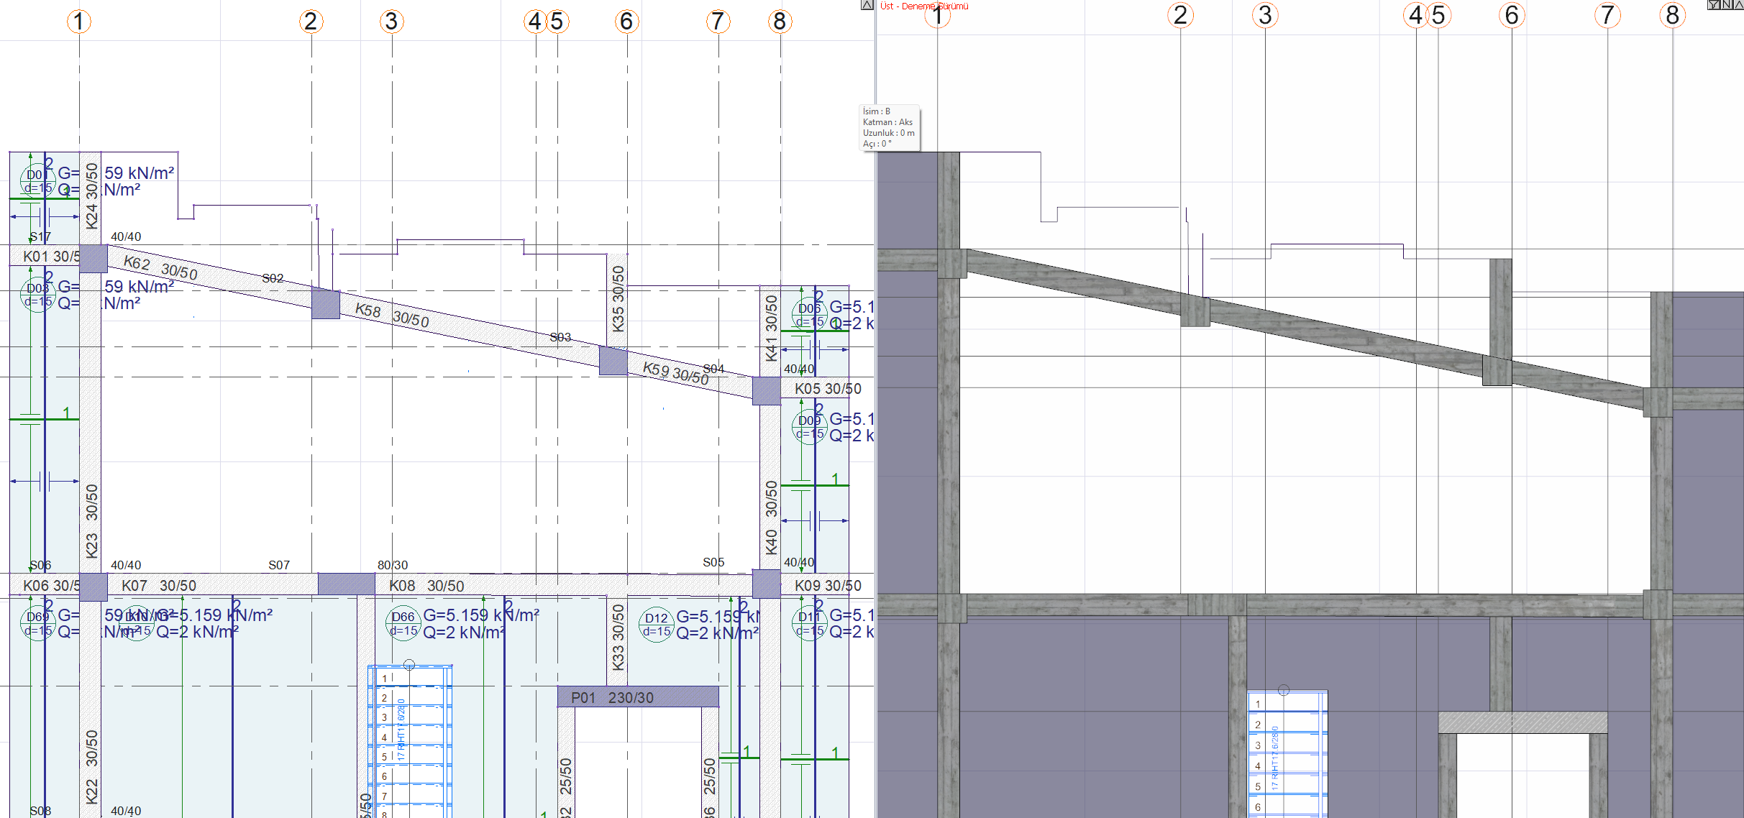Click the K05 30/50 beam label
Image resolution: width=1744 pixels, height=818 pixels.
click(827, 389)
